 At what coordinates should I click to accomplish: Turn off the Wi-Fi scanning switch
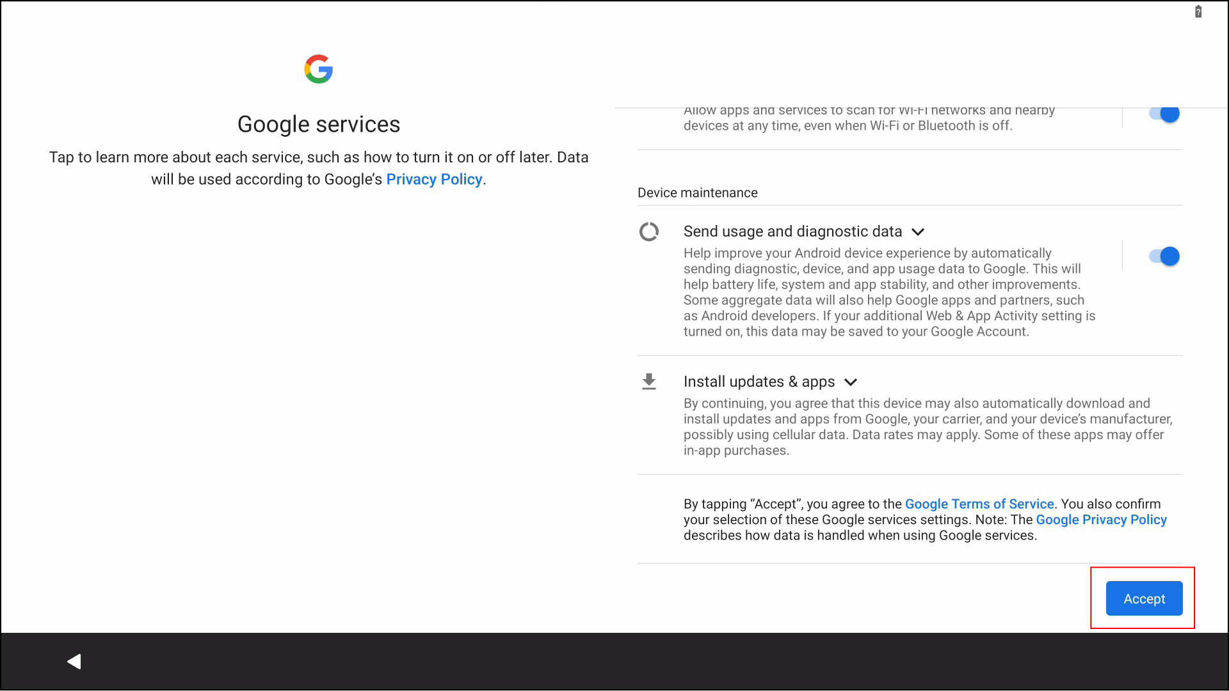[x=1164, y=114]
